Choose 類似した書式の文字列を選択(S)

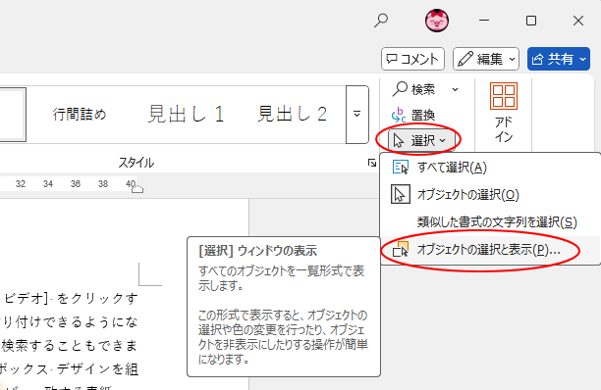[490, 222]
